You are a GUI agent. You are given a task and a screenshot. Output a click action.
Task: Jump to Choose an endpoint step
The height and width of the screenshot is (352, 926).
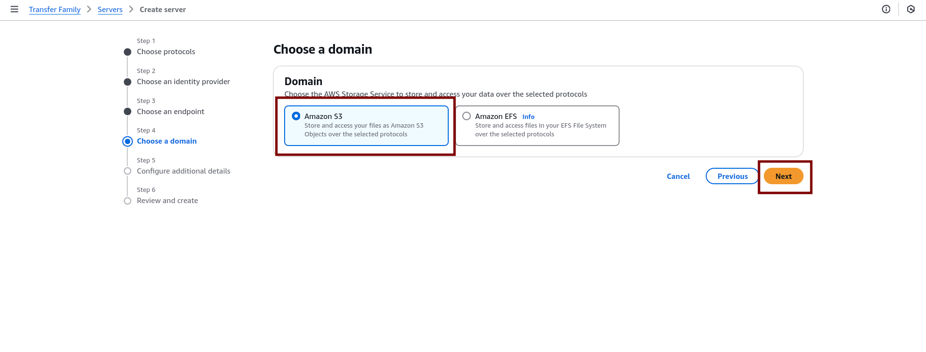(x=170, y=112)
